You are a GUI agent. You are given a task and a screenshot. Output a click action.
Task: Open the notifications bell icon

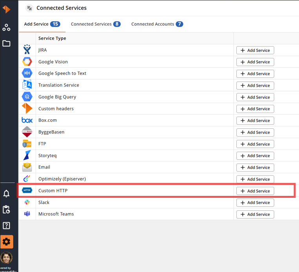point(6,194)
